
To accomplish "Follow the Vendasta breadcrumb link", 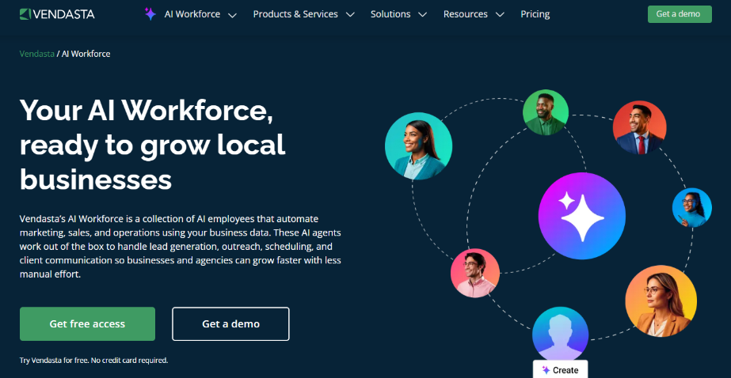I will pyautogui.click(x=37, y=54).
